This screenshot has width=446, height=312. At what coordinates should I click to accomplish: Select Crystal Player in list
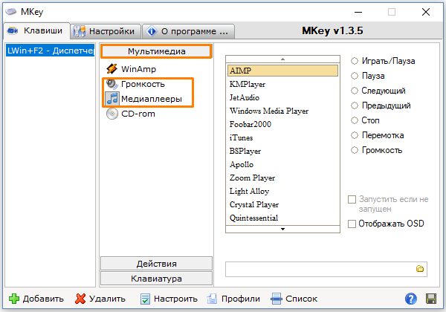pos(282,204)
